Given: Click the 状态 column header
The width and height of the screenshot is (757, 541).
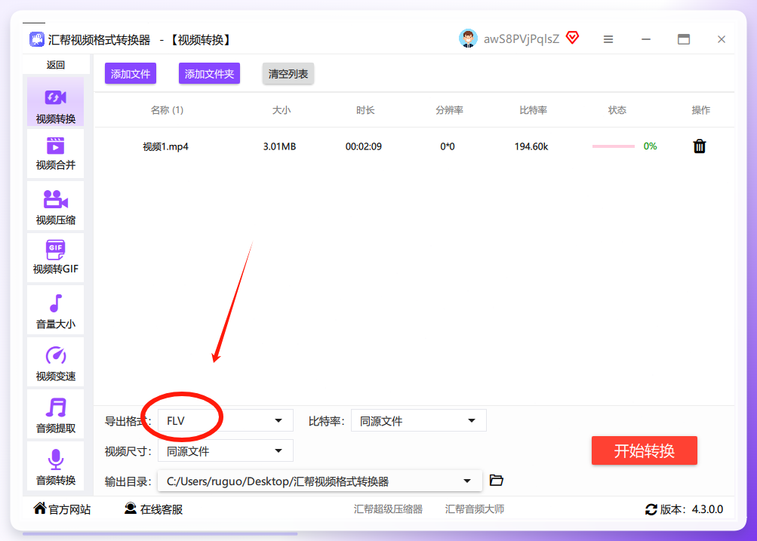Looking at the screenshot, I should tap(617, 110).
